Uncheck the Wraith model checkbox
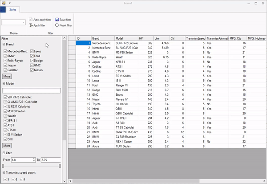Image resolution: width=267 pixels, height=184 pixels. point(5,115)
